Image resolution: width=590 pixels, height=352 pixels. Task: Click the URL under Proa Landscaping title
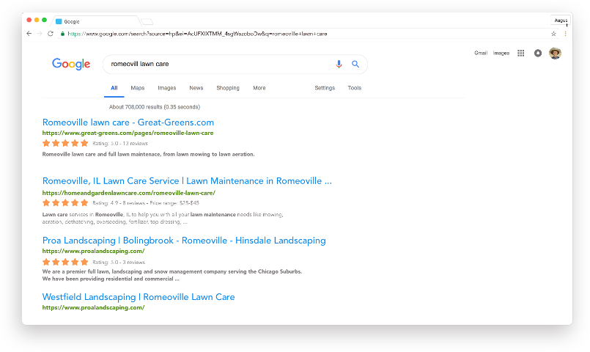(x=93, y=251)
